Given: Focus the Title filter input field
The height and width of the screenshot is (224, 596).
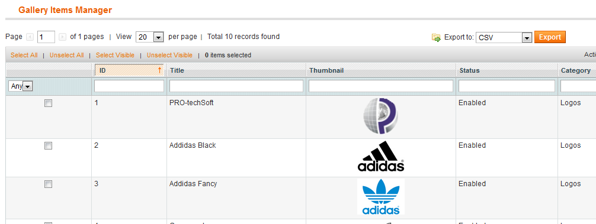Looking at the screenshot, I should (236, 86).
